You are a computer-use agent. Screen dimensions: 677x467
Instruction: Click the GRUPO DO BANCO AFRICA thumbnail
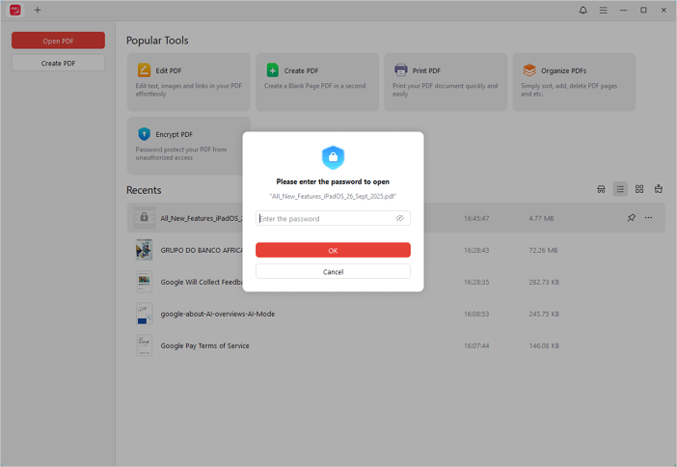point(145,250)
